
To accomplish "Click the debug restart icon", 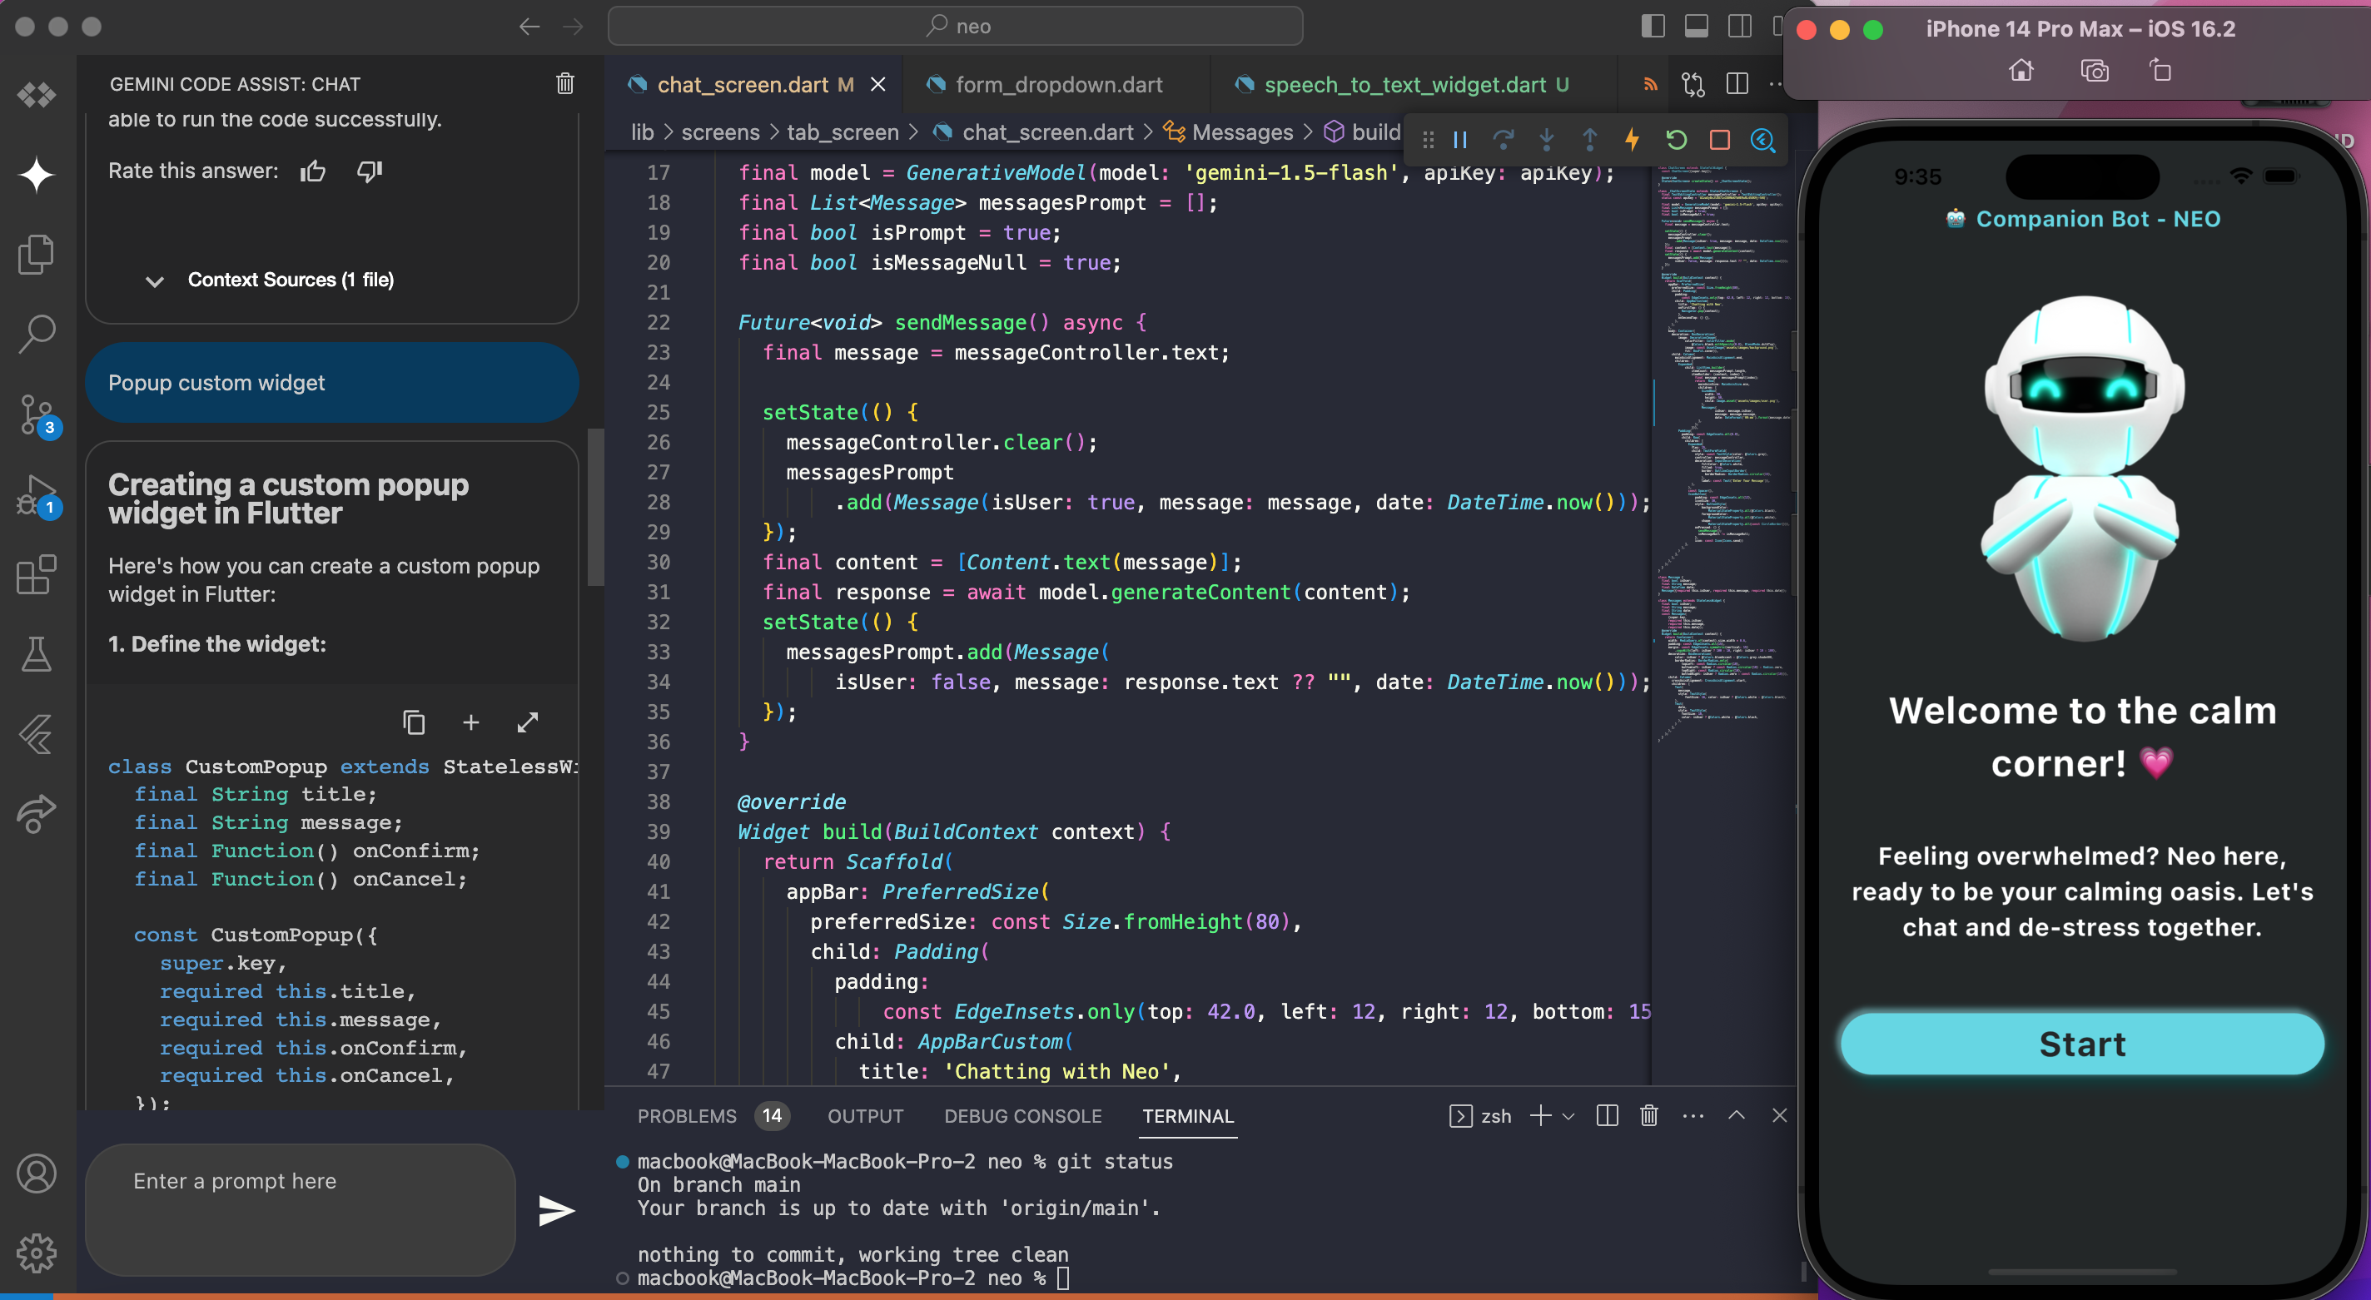I will [1675, 140].
